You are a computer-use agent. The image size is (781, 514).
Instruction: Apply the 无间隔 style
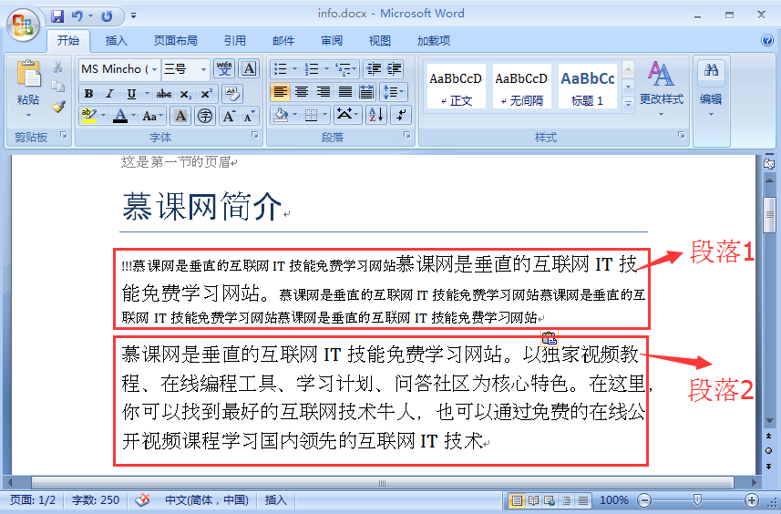521,87
